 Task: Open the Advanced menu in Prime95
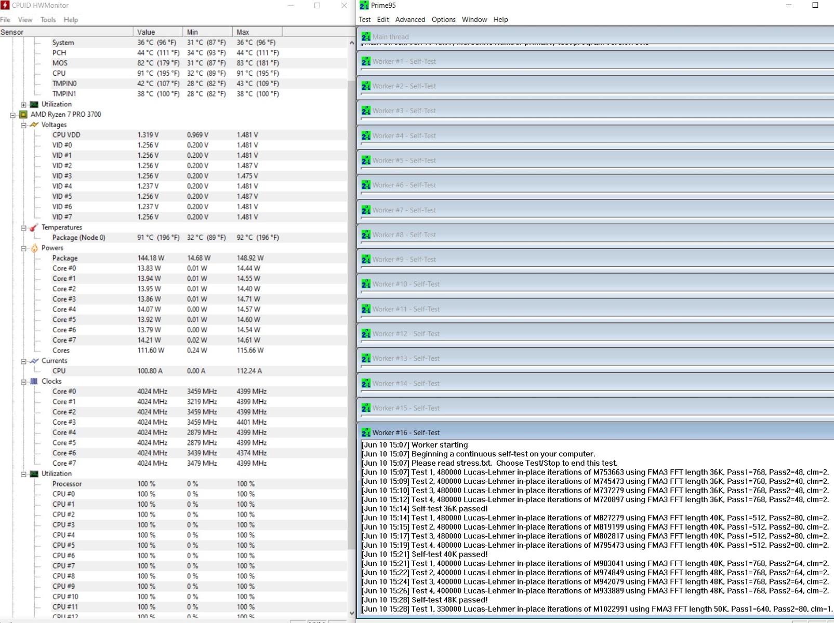pos(410,20)
